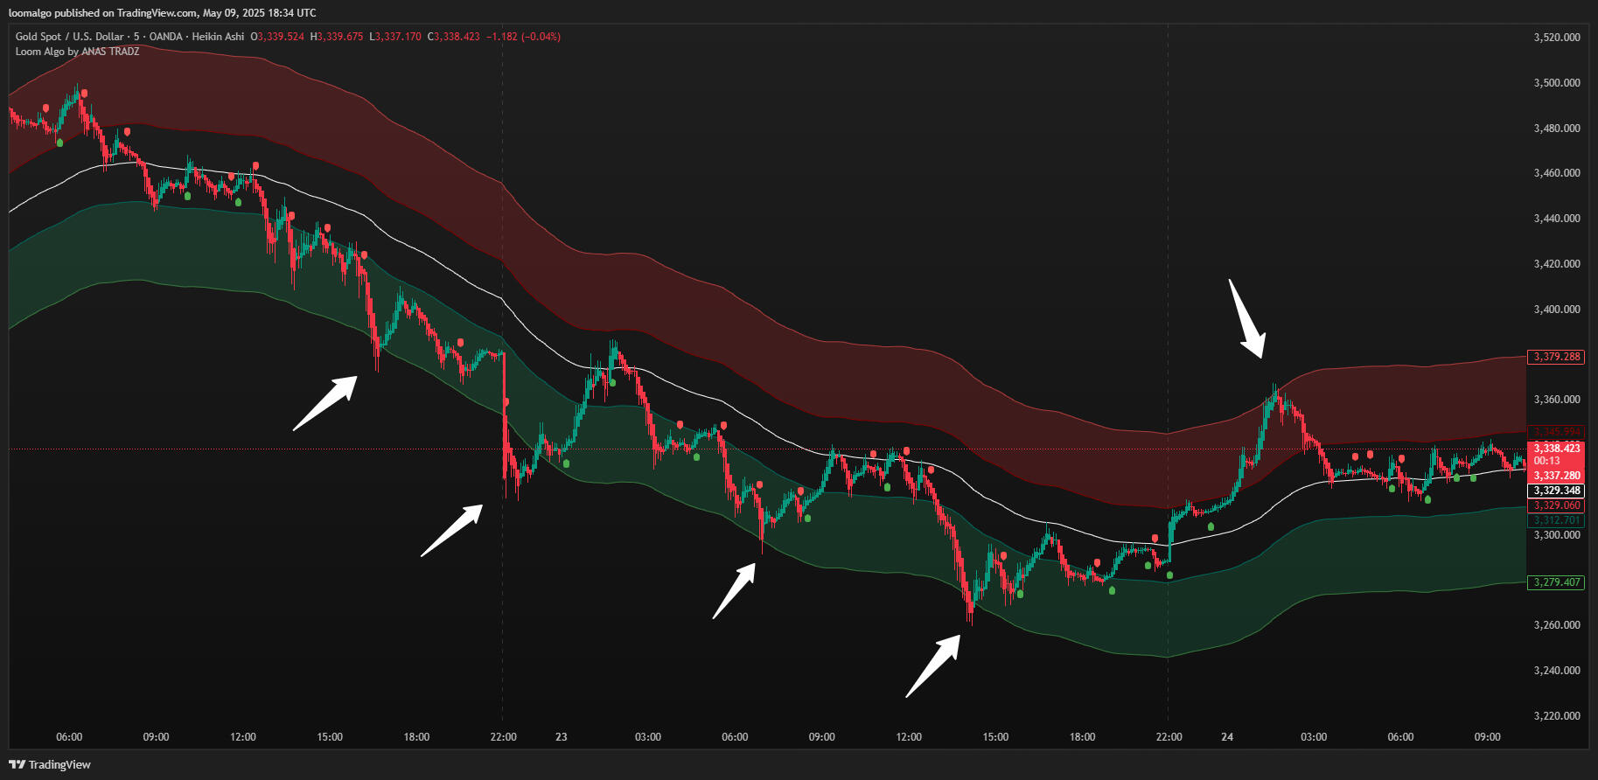Select the white arrow below the lowest candle low
The height and width of the screenshot is (780, 1598).
click(x=933, y=665)
